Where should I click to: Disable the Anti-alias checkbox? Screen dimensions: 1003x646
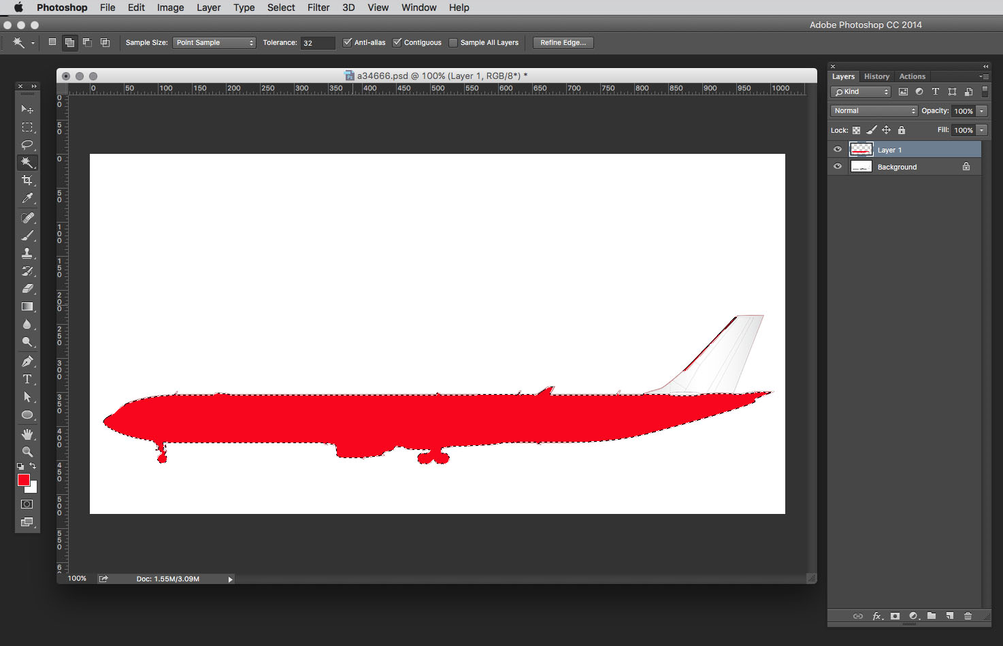[348, 42]
